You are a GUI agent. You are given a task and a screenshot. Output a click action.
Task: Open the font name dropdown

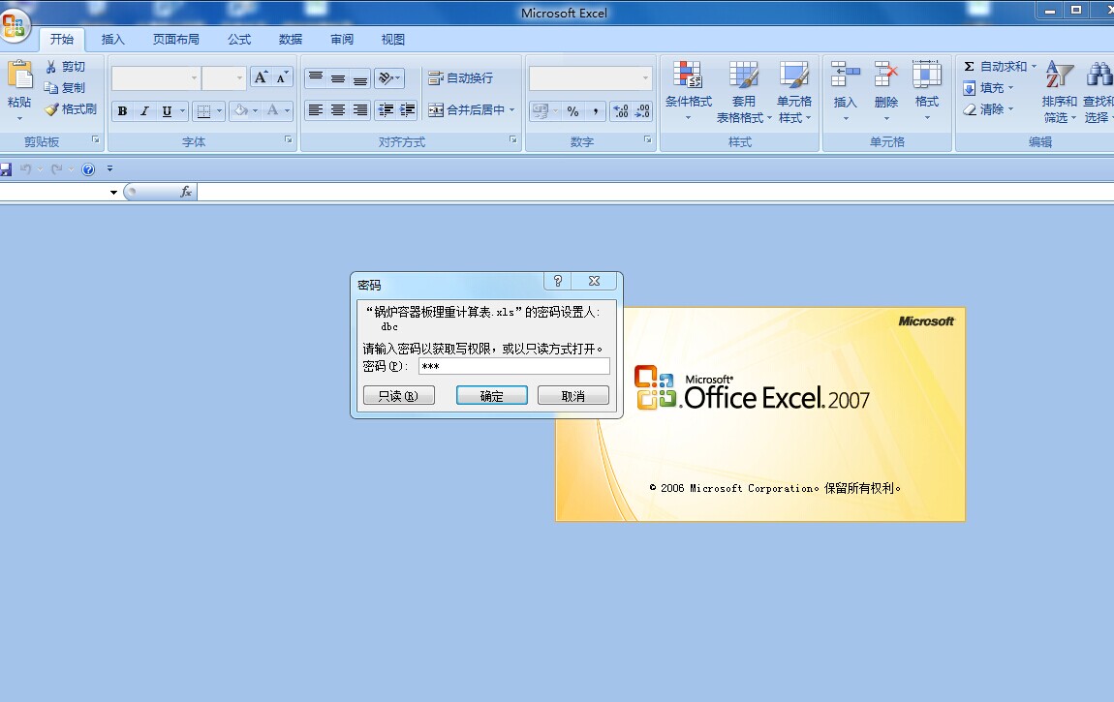pyautogui.click(x=194, y=78)
